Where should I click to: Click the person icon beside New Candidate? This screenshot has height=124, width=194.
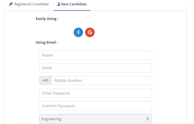[x=59, y=4]
